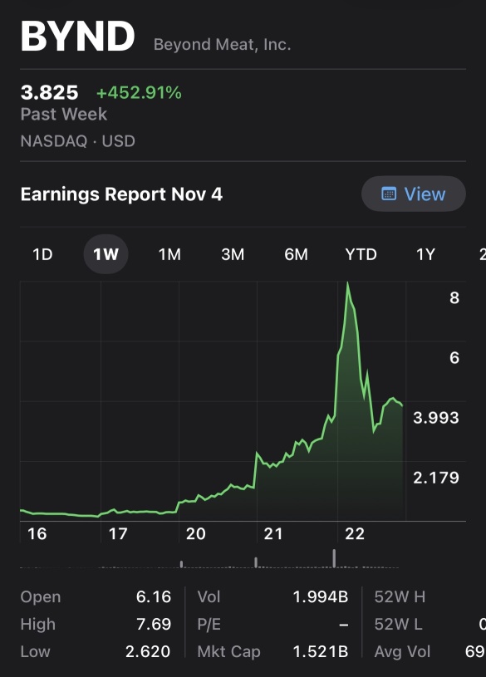
Task: Toggle the 1W chart range
Action: (x=105, y=255)
